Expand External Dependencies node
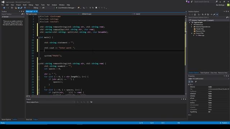Image resolution: width=230 pixels, height=129 pixels. [192, 27]
